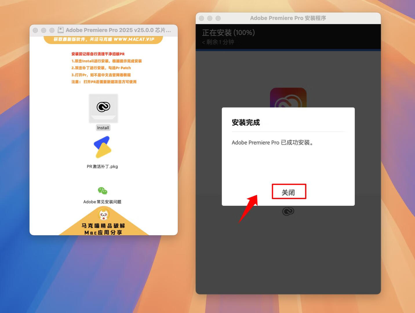Click the 'Adobe Premiere Pro 已成功安装' message
Viewport: 415px width, 313px height.
(272, 143)
